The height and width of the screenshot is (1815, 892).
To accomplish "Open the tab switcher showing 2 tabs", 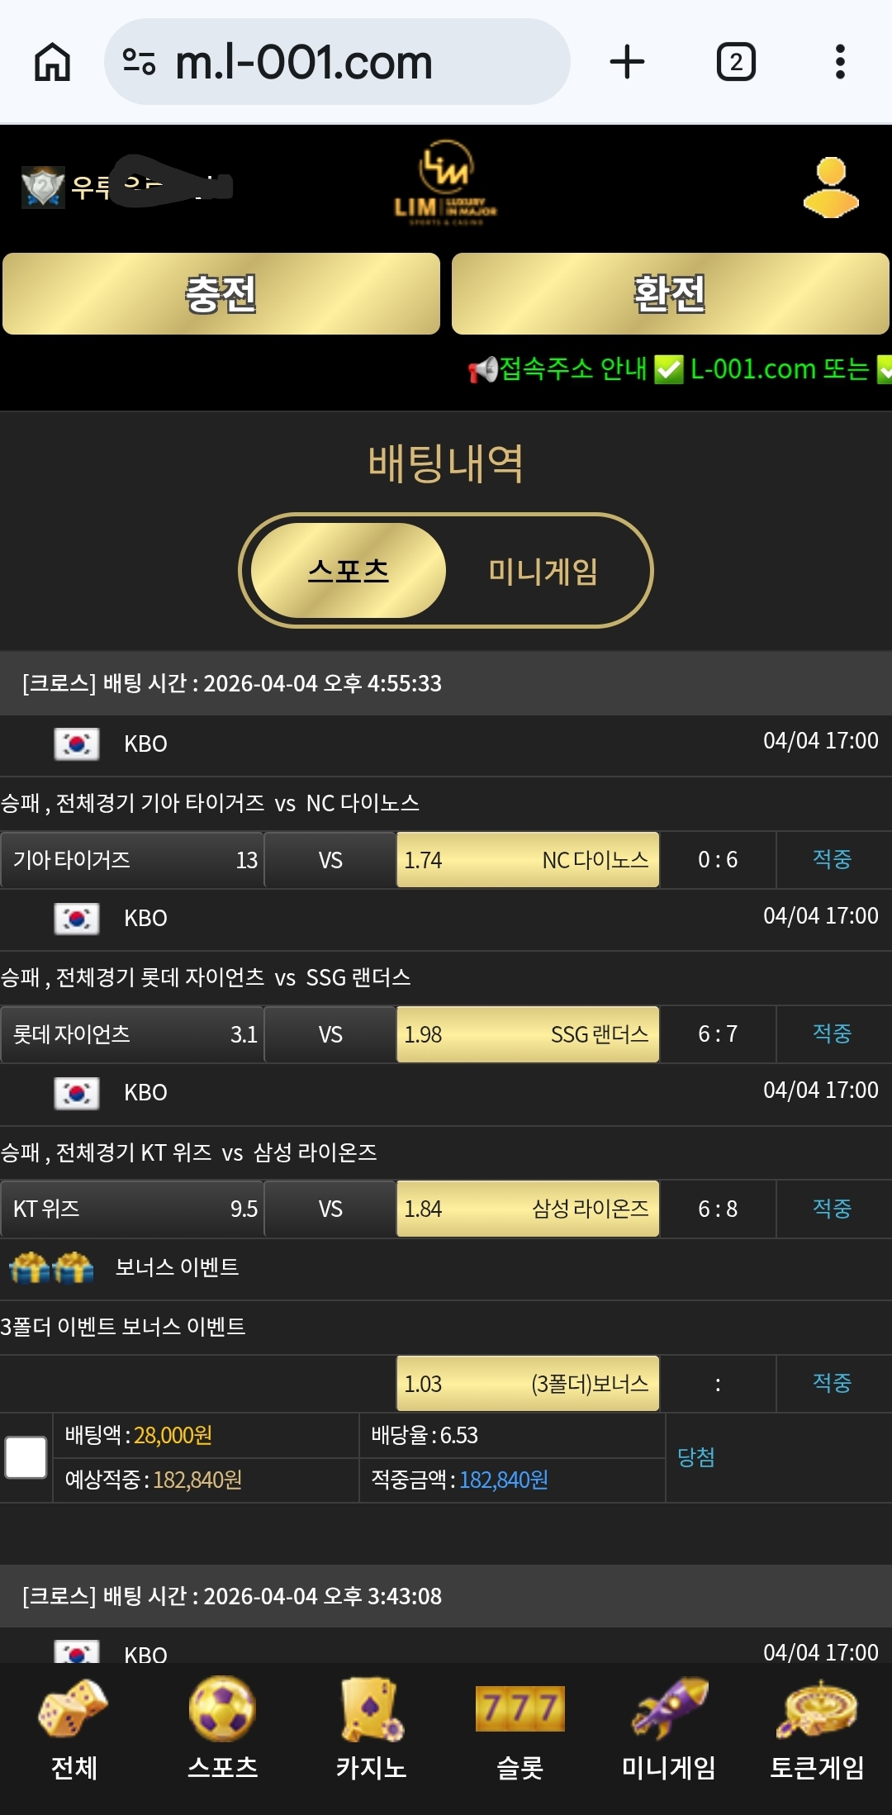I will click(x=736, y=62).
